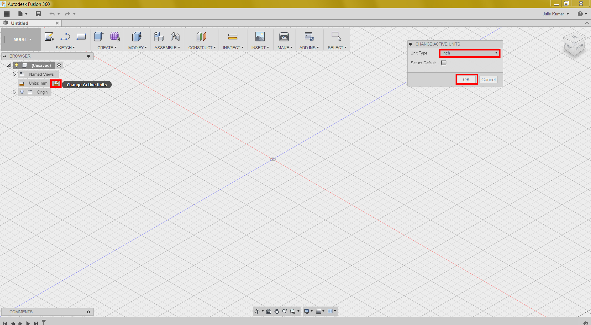Screen dimensions: 591x325
Task: Collapse the (Unsaved) root node
Action: tap(9, 65)
